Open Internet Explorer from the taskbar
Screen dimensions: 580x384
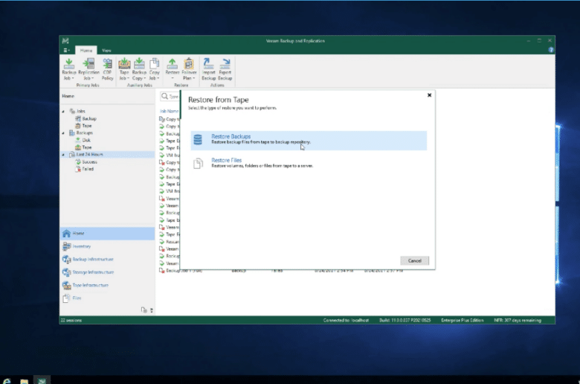(7, 380)
